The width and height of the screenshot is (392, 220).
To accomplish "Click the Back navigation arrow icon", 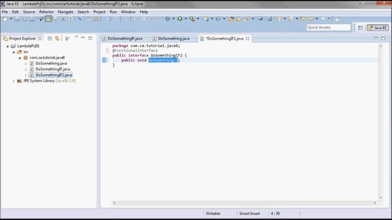I will pos(311,19).
